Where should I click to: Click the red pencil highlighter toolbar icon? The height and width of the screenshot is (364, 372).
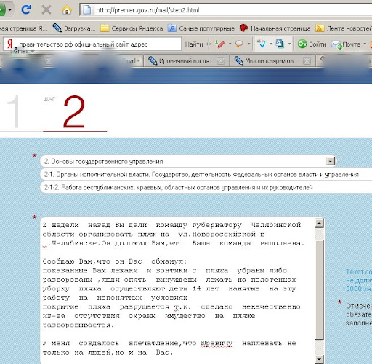pyautogui.click(x=219, y=44)
